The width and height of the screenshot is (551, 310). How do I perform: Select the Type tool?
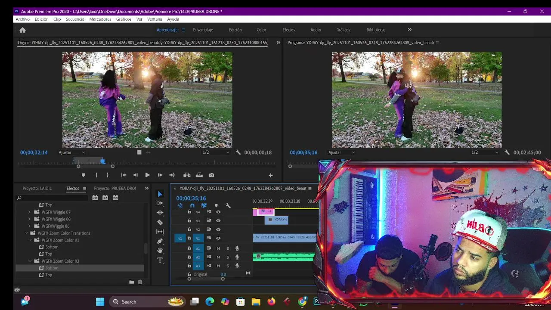point(160,260)
